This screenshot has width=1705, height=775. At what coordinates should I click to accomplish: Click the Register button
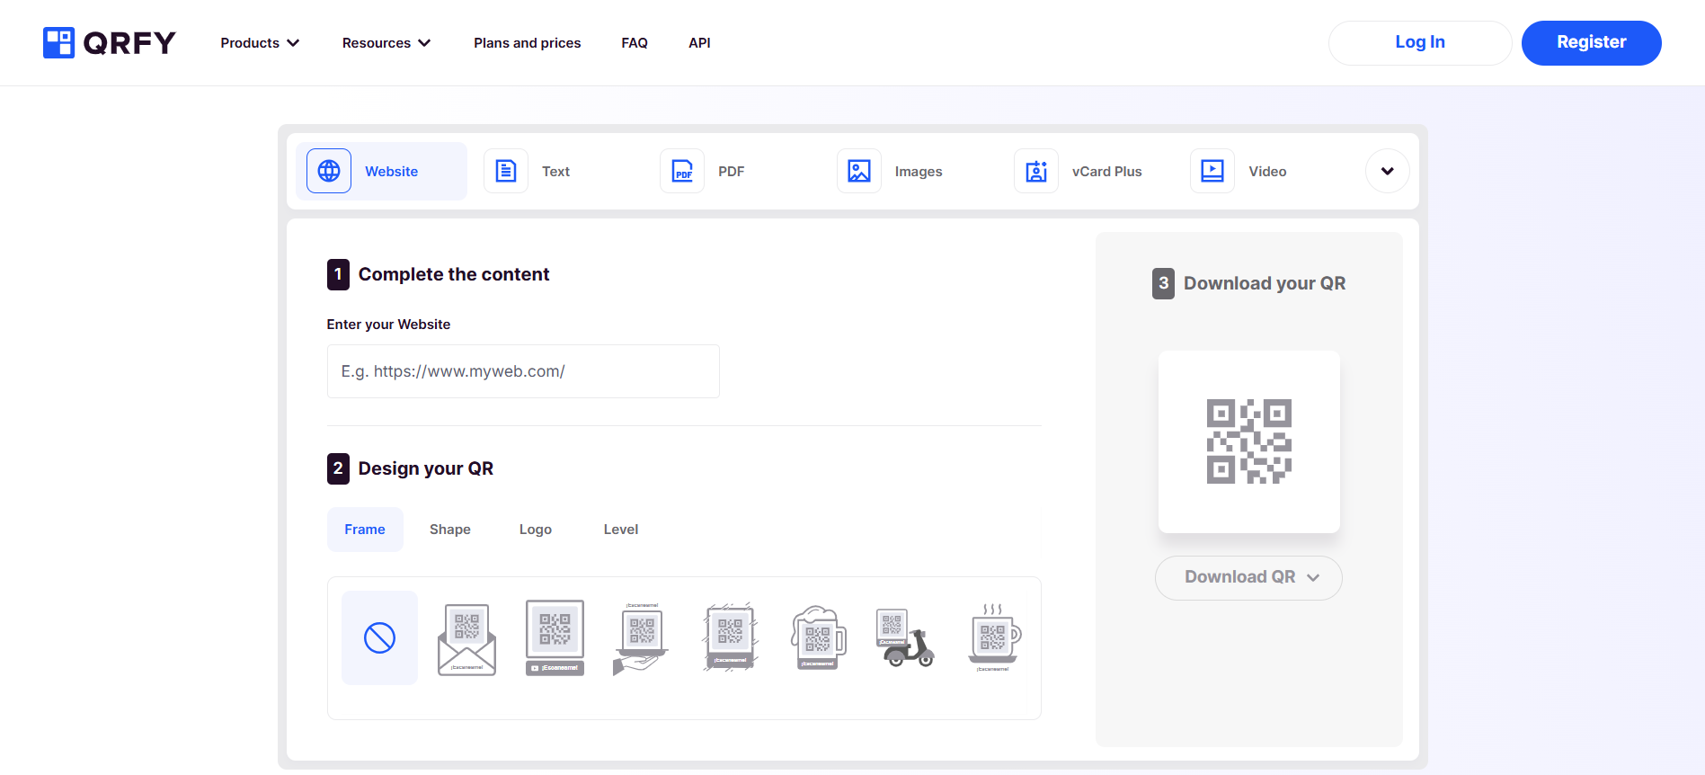(1591, 42)
